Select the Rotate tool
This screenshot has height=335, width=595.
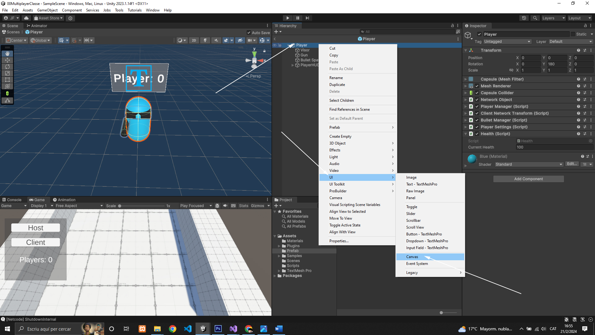(x=7, y=67)
